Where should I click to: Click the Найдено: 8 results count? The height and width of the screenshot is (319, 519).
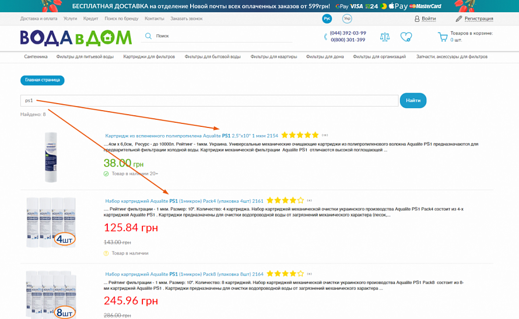tap(33, 114)
